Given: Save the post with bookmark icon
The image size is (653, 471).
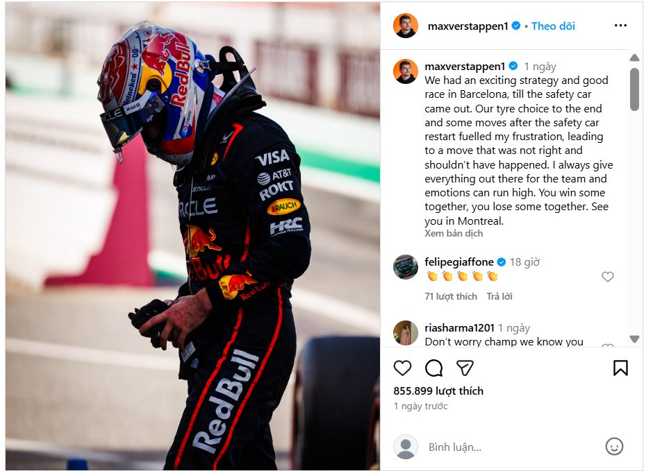Looking at the screenshot, I should tap(620, 368).
